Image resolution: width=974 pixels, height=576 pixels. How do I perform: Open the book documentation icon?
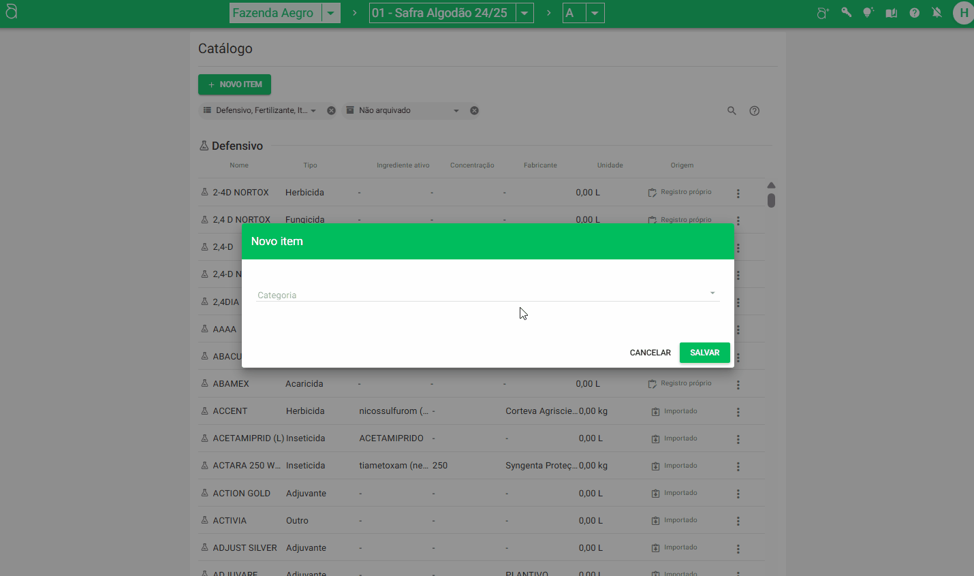[x=891, y=13]
